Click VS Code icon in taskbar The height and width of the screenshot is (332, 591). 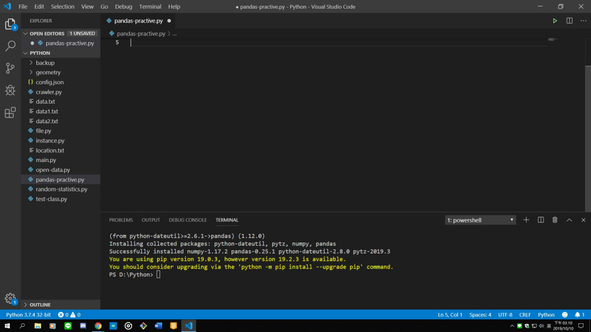click(189, 326)
